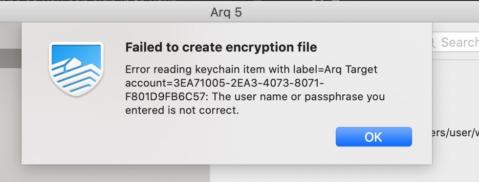Click the F801D9FB6C57 passphrase error line

(x=255, y=97)
